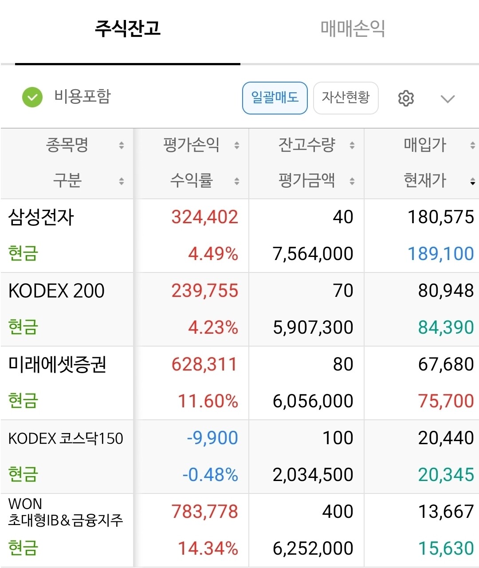The height and width of the screenshot is (568, 479).
Task: Click 삼성전자 valuation 7,564,000
Action: click(313, 254)
